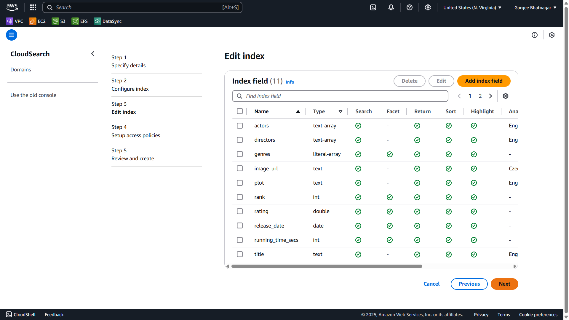The width and height of the screenshot is (569, 320).
Task: Click the AWS logo home icon
Action: [12, 7]
